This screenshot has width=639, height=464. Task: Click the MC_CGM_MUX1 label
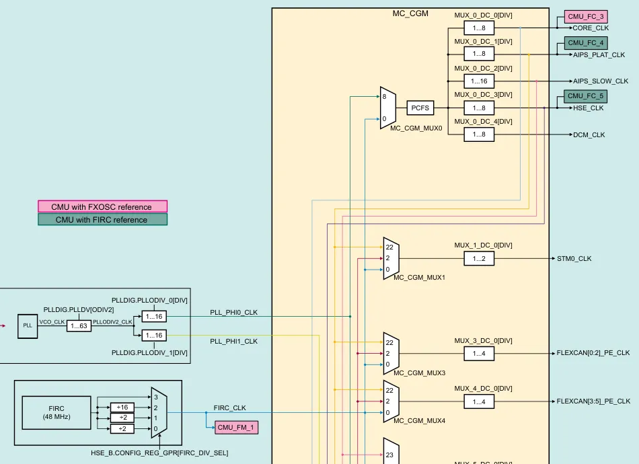[x=419, y=278]
